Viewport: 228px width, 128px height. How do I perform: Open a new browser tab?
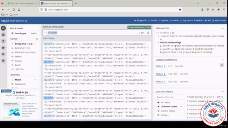76,3
